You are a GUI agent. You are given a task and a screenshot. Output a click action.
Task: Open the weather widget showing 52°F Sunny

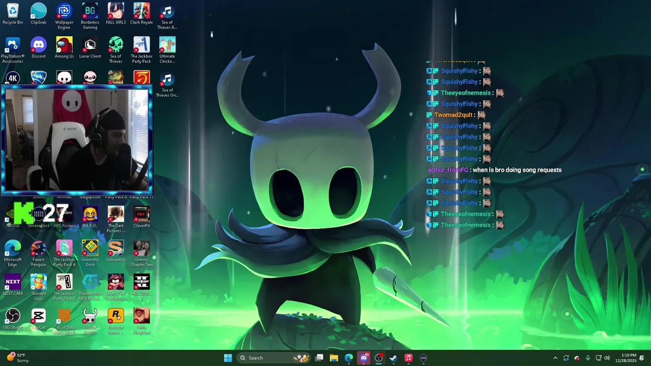[17, 358]
